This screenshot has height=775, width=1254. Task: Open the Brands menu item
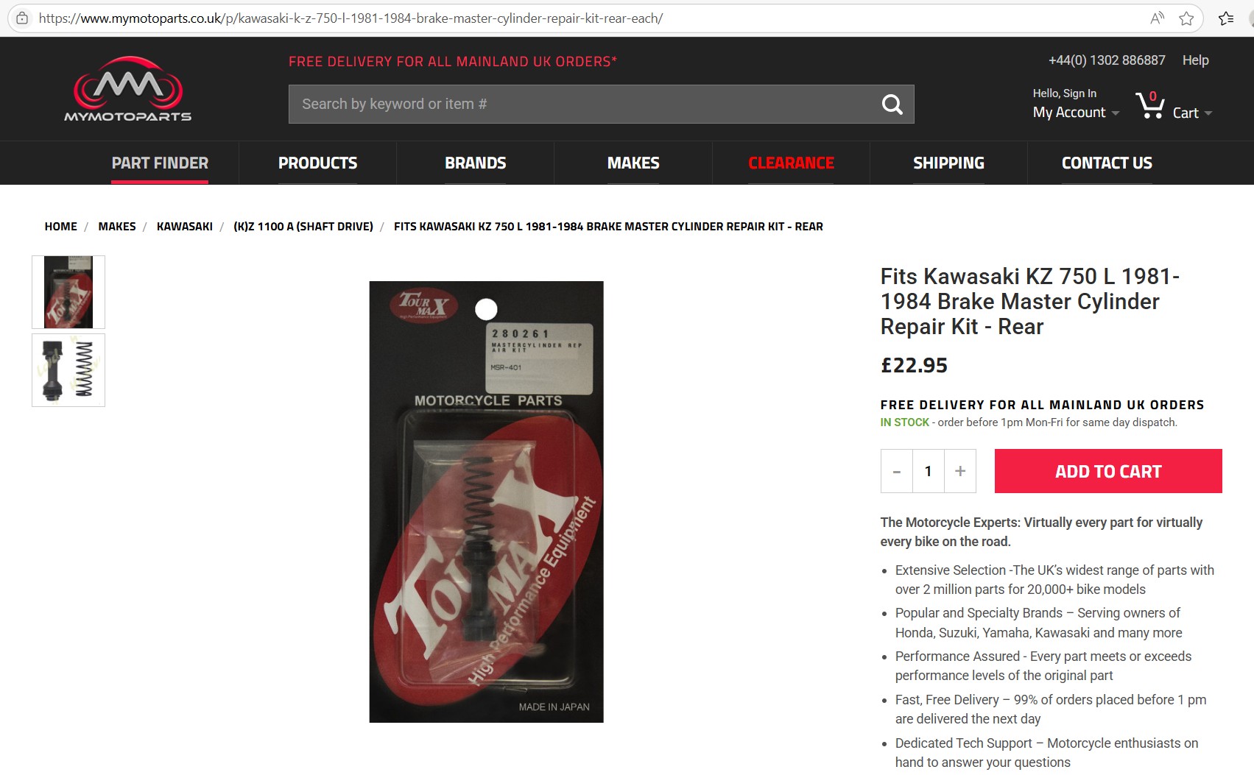[475, 163]
